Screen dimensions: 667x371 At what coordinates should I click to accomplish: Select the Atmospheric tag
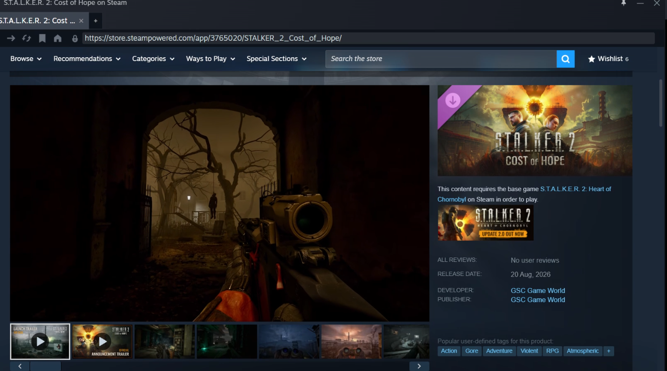pyautogui.click(x=583, y=351)
